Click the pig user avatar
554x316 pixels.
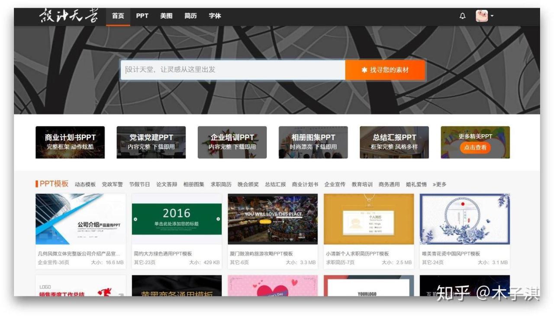tap(482, 16)
